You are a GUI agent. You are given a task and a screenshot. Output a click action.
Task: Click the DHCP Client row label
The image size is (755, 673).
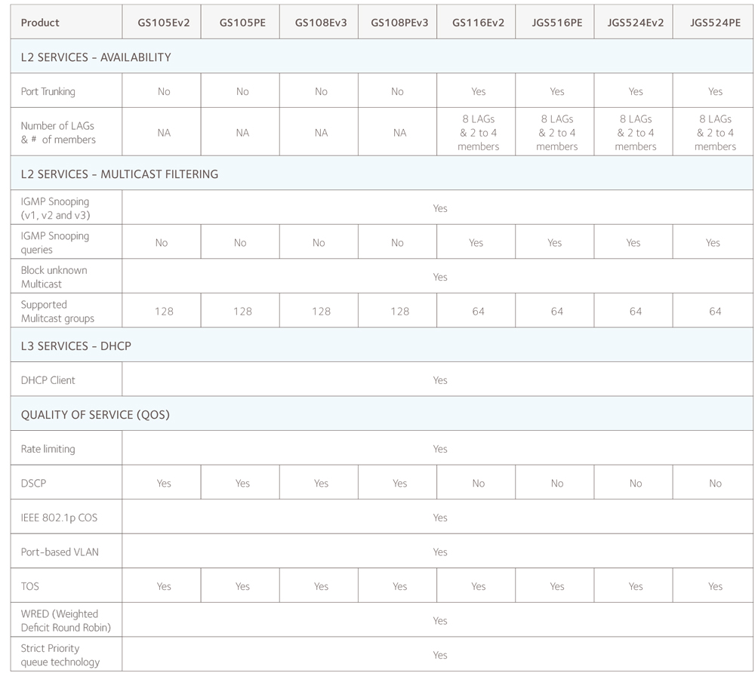click(48, 380)
